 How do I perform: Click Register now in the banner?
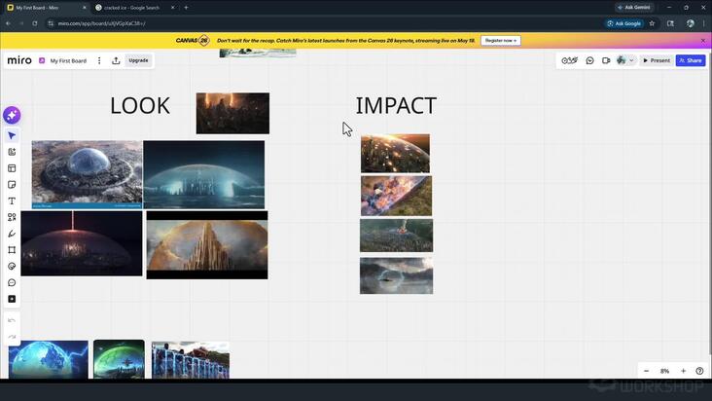[501, 41]
